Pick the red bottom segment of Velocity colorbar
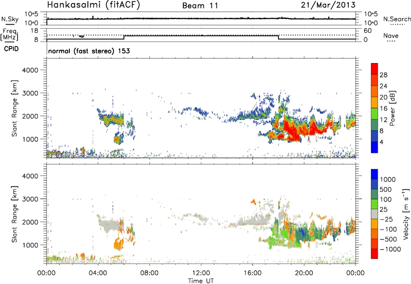 (x=375, y=254)
